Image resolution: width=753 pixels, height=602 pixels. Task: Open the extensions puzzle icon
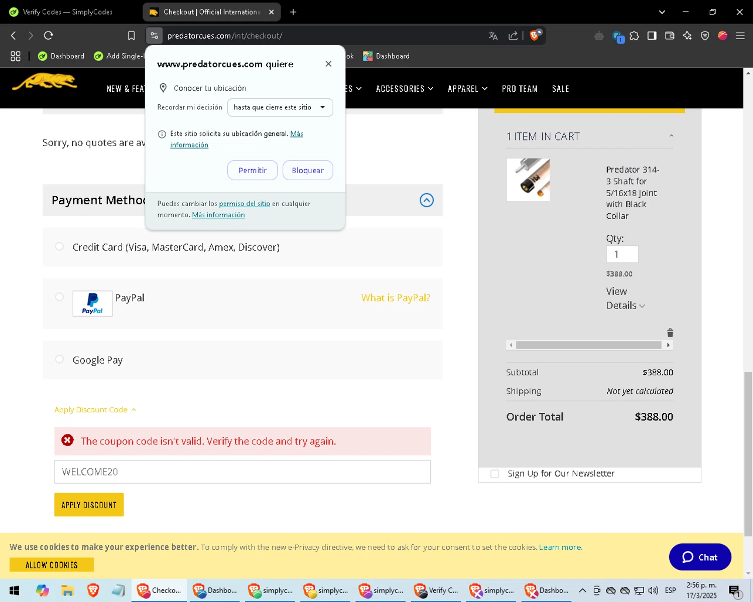[635, 36]
